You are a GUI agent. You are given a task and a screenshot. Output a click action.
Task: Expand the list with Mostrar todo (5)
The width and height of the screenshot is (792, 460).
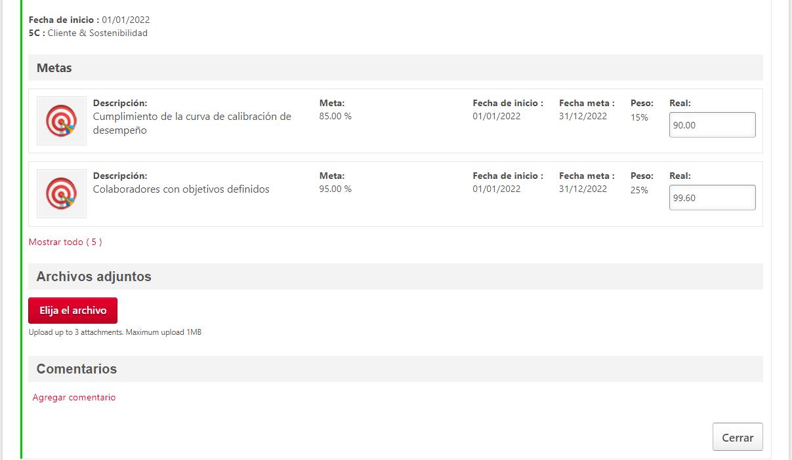[65, 242]
